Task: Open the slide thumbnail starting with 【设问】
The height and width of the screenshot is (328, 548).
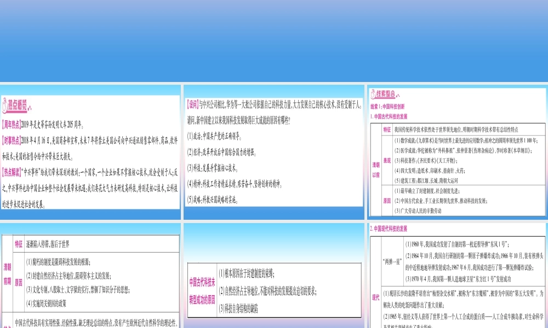Action: point(274,152)
